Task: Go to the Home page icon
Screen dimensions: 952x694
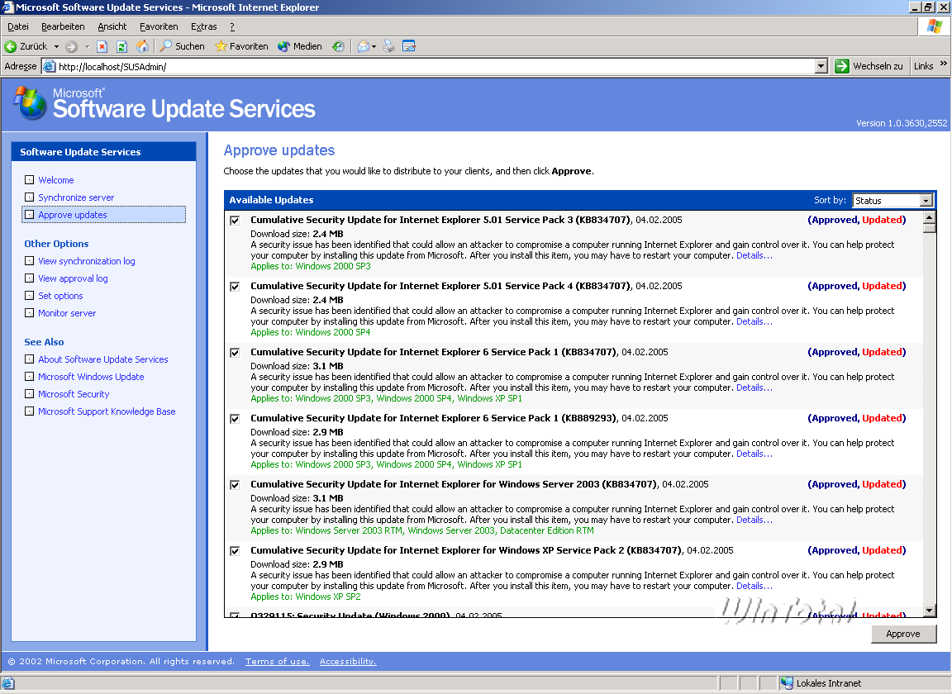Action: click(x=142, y=46)
